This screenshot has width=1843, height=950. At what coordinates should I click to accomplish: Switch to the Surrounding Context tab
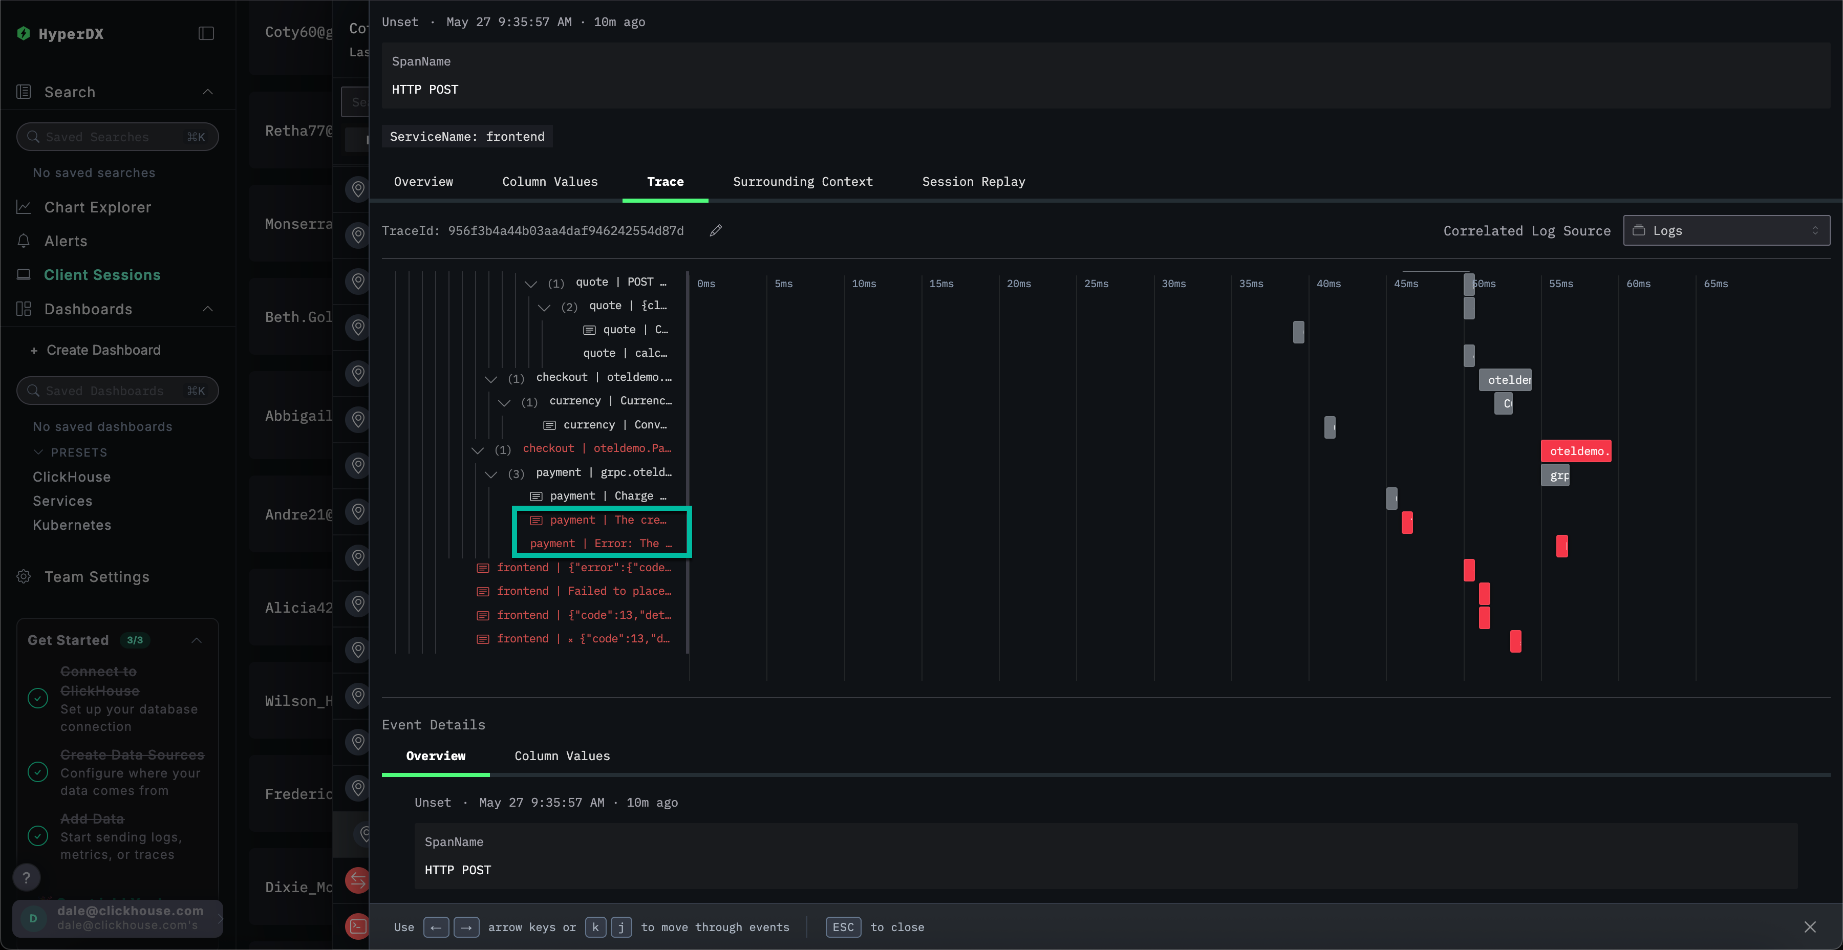(x=802, y=182)
